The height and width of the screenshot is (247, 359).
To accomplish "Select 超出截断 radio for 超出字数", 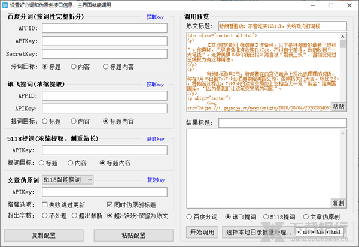I will pos(87,216).
